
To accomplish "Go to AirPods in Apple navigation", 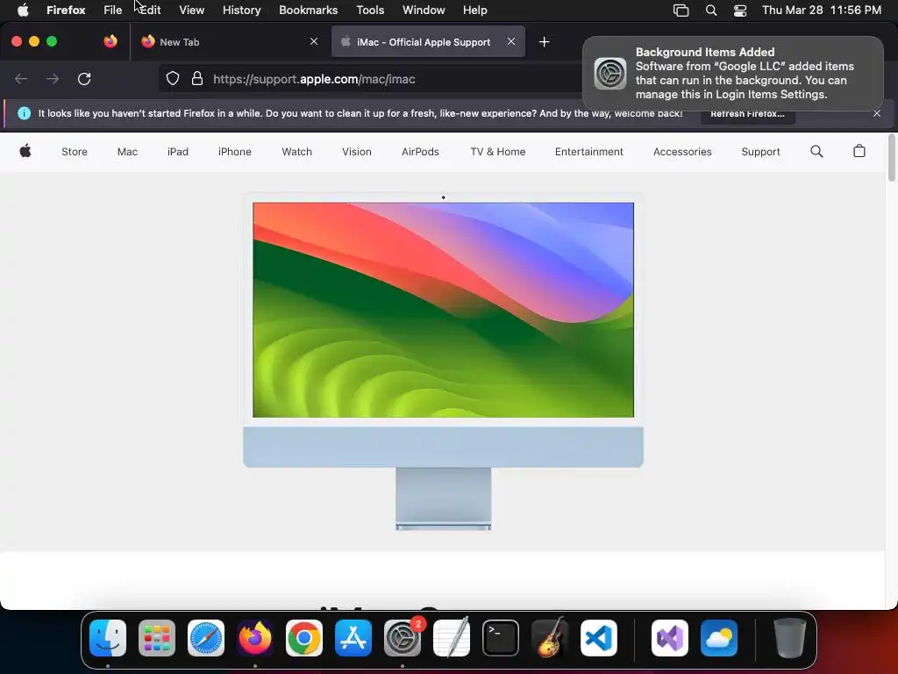I will [420, 151].
